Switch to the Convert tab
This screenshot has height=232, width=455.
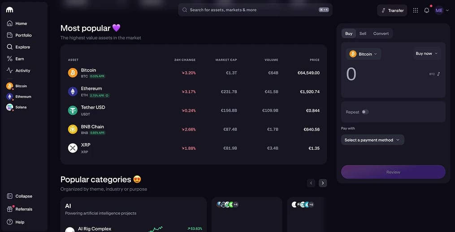tap(381, 34)
